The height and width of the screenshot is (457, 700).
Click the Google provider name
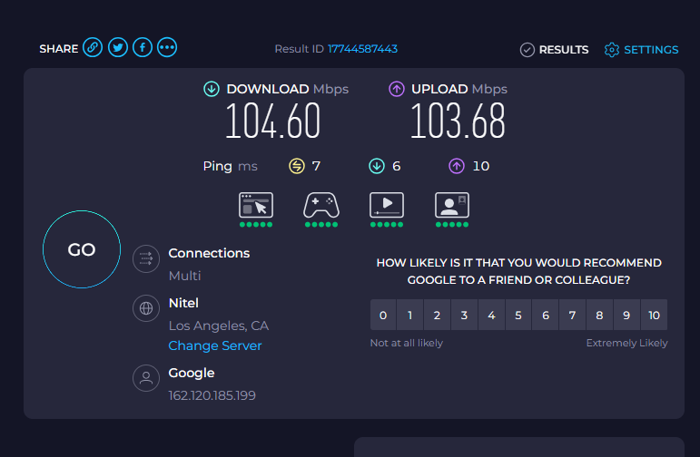[192, 374]
